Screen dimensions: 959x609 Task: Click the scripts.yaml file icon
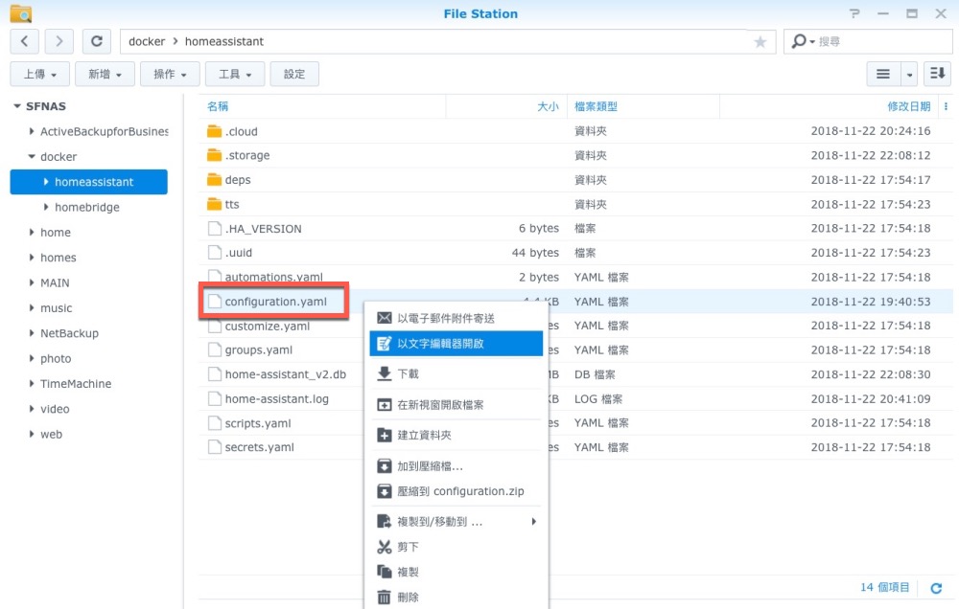(x=215, y=422)
